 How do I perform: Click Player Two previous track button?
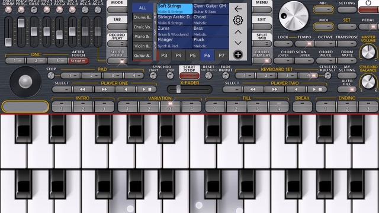[x=296, y=89]
